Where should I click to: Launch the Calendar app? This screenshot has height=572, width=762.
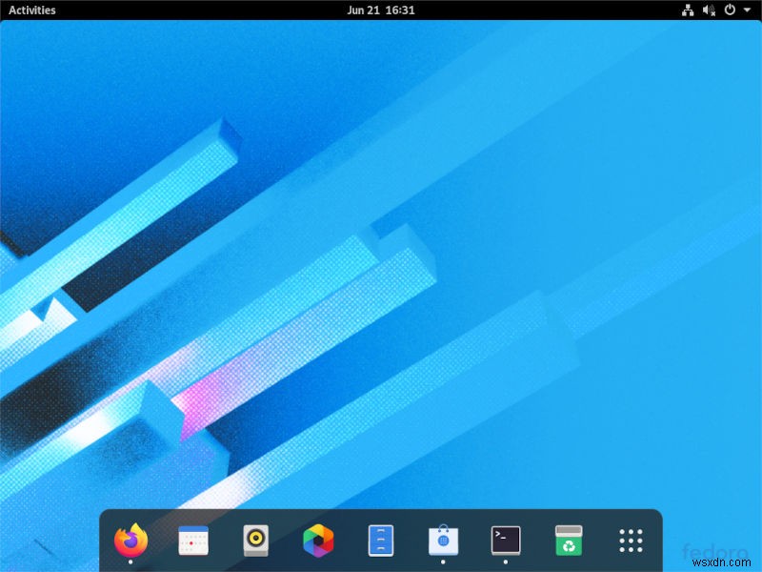pyautogui.click(x=193, y=541)
